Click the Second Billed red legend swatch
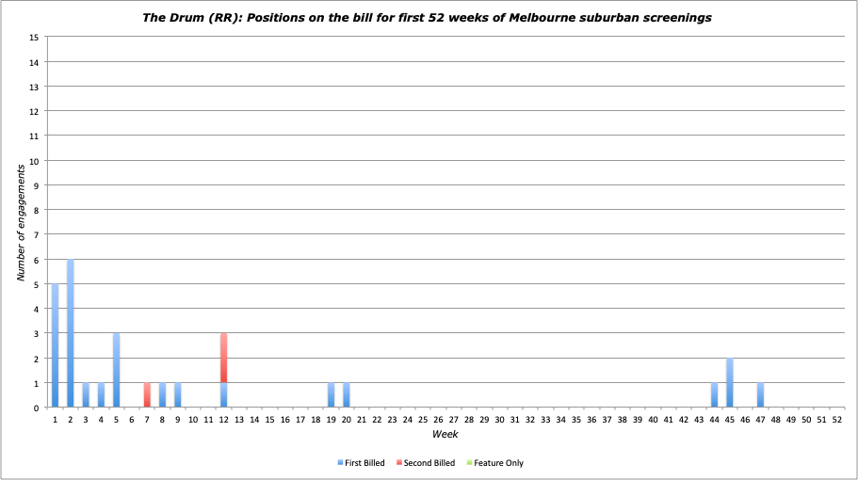 tap(397, 463)
